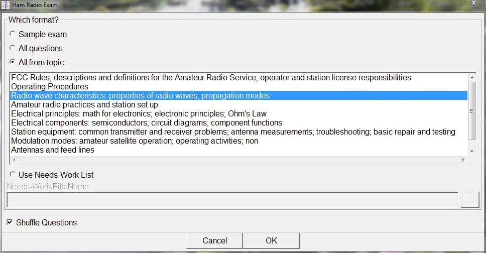Viewport: 486px width, 253px height.
Task: Select the Radio wave characteristics topic
Action: pyautogui.click(x=239, y=95)
